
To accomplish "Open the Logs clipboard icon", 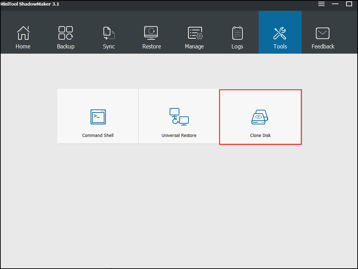I will pyautogui.click(x=237, y=33).
